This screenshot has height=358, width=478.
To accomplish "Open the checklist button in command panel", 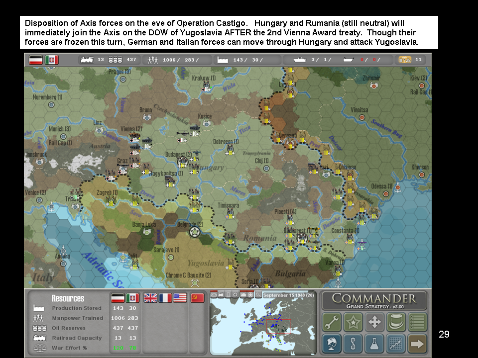I will point(417,322).
